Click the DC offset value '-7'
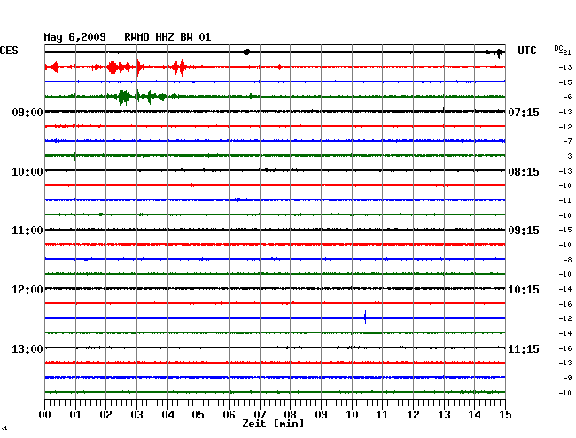 pyautogui.click(x=567, y=141)
